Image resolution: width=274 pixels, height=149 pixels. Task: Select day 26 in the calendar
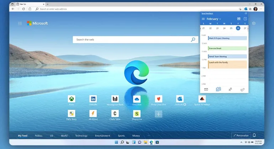pyautogui.click(x=238, y=28)
